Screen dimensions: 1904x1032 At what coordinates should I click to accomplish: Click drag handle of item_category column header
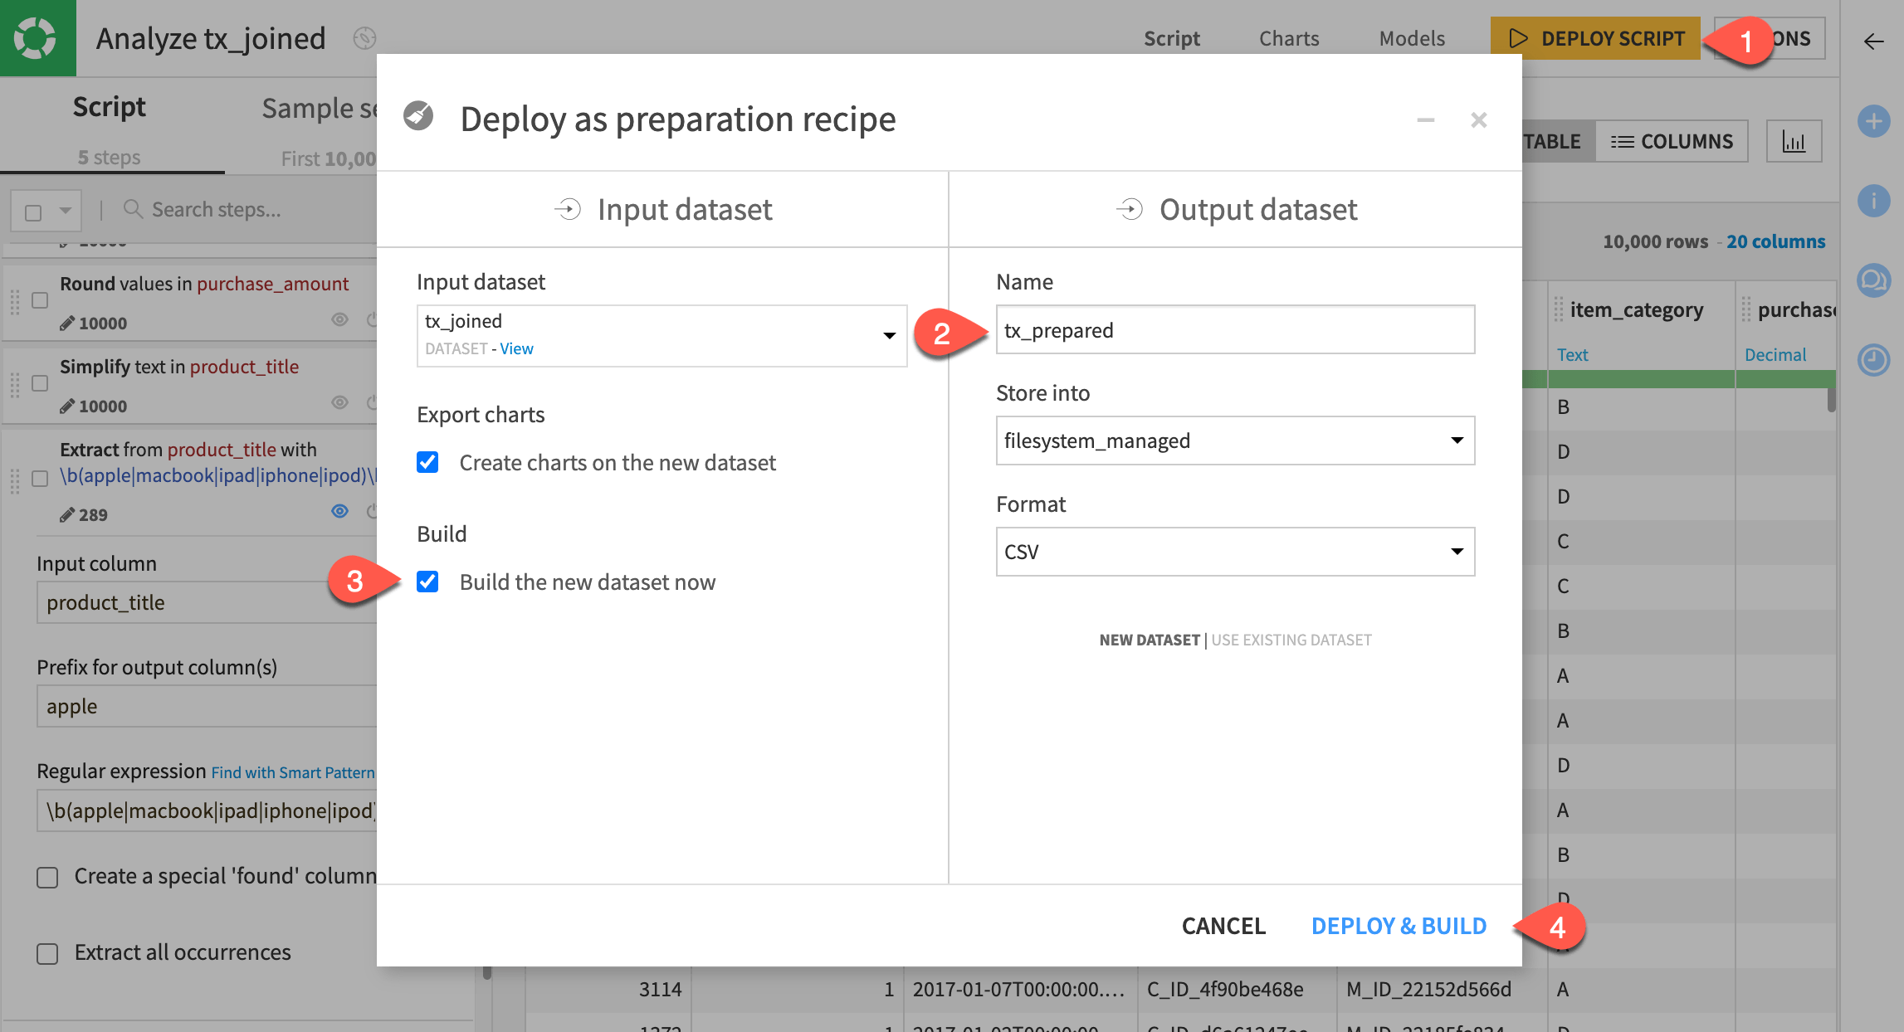click(1559, 309)
